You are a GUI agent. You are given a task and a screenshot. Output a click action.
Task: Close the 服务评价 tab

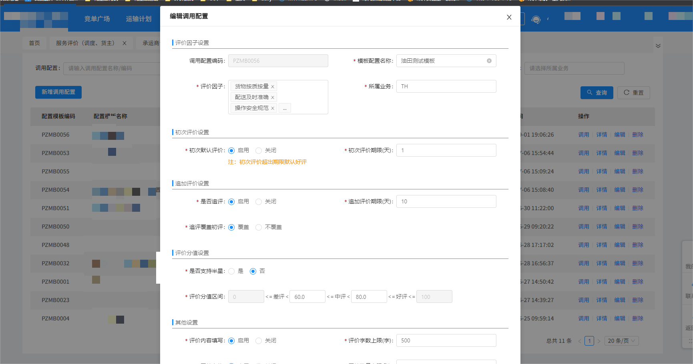[125, 43]
